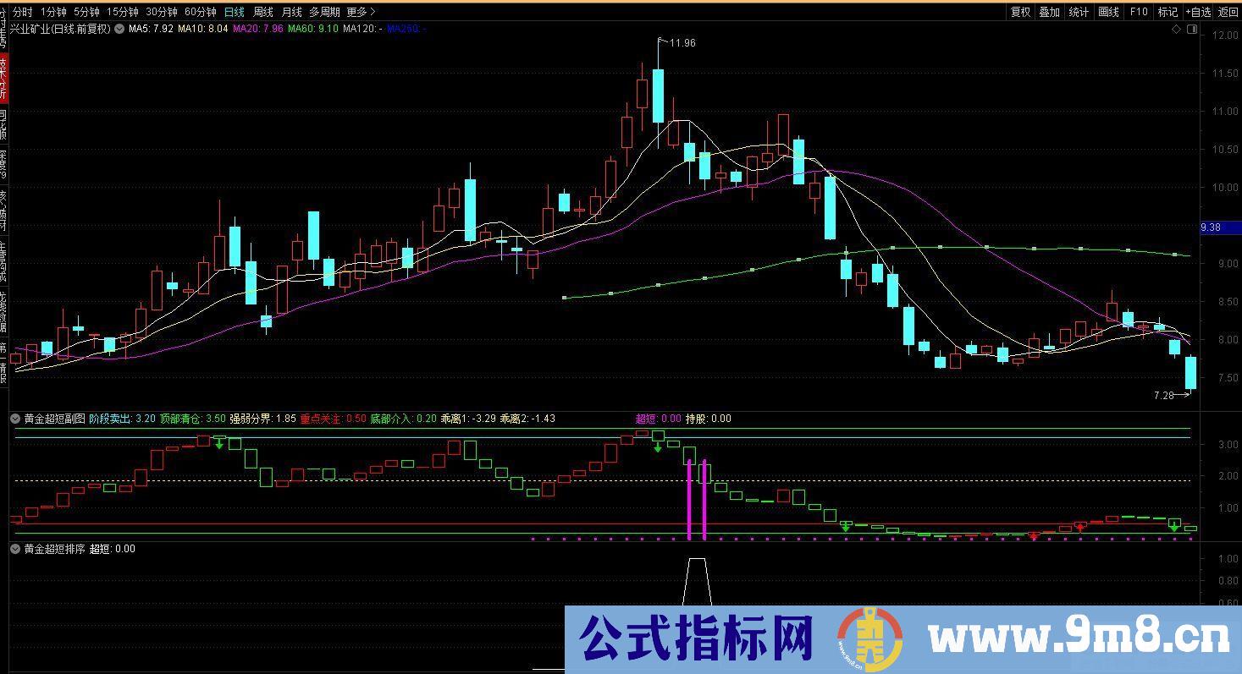Image resolution: width=1242 pixels, height=674 pixels.
Task: Click the 标记 mark button
Action: 1167,12
